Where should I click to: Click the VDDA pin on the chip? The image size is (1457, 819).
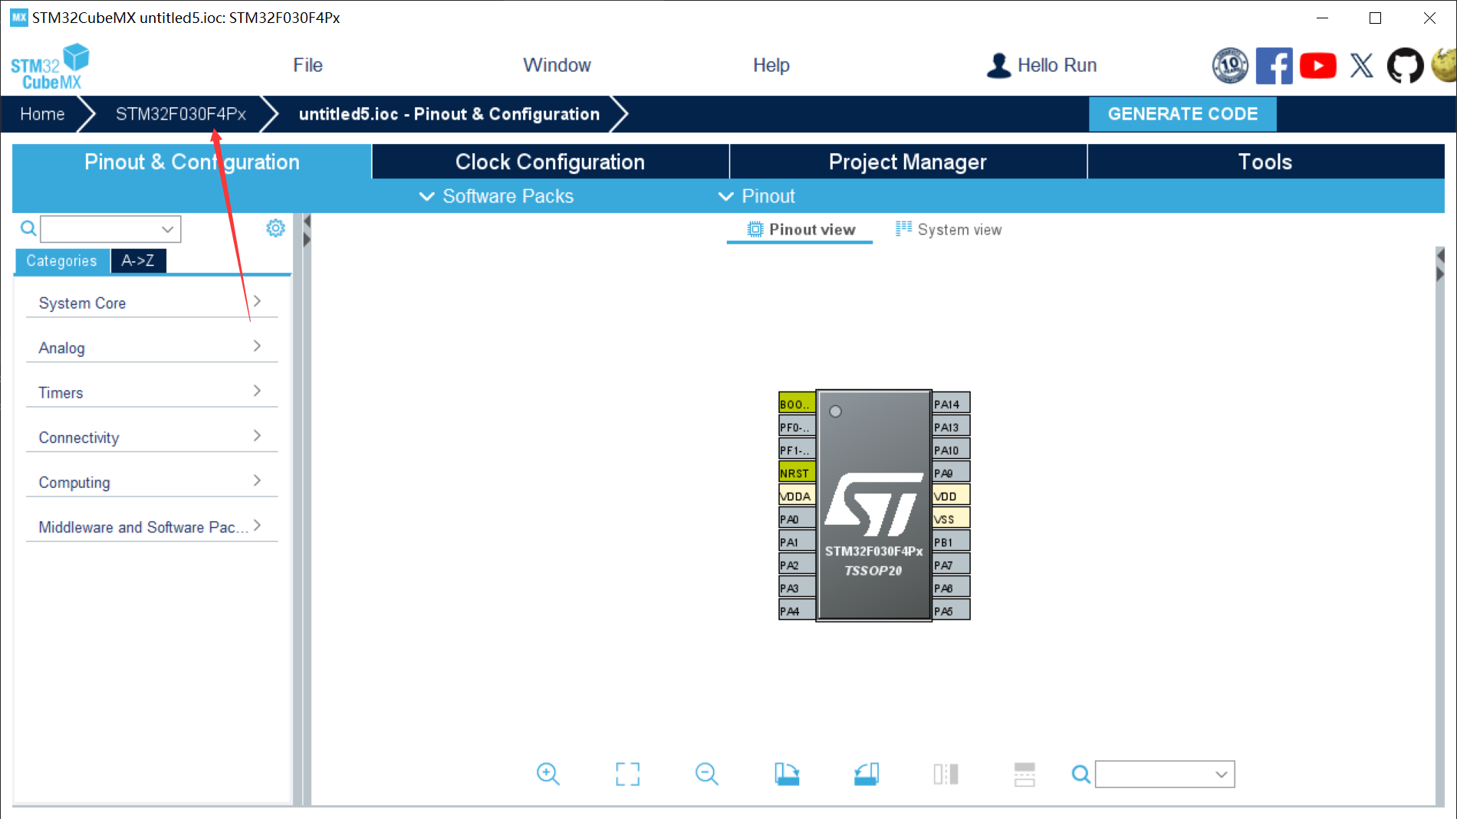tap(797, 495)
